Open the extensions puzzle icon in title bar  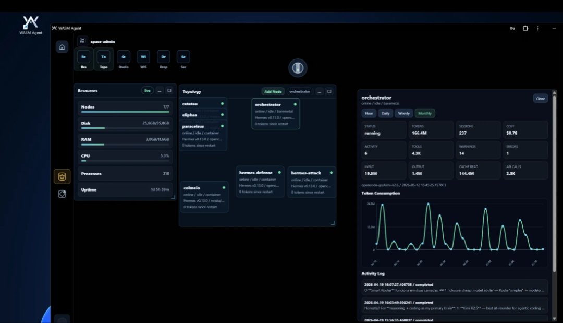tap(525, 28)
